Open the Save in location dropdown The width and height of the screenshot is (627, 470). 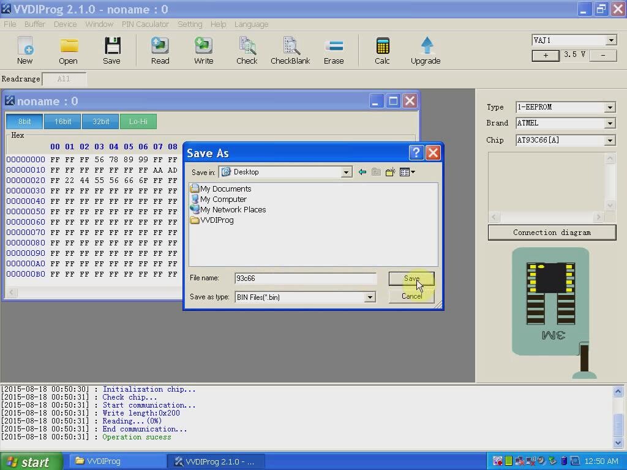point(347,172)
